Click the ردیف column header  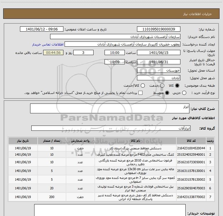pyautogui.click(x=210, y=141)
